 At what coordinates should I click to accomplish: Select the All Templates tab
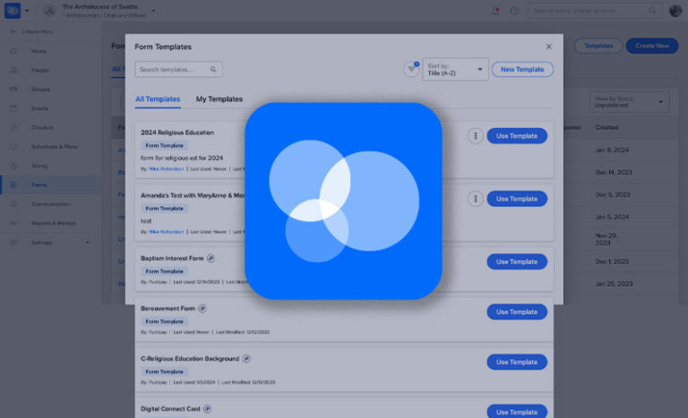[x=157, y=99]
